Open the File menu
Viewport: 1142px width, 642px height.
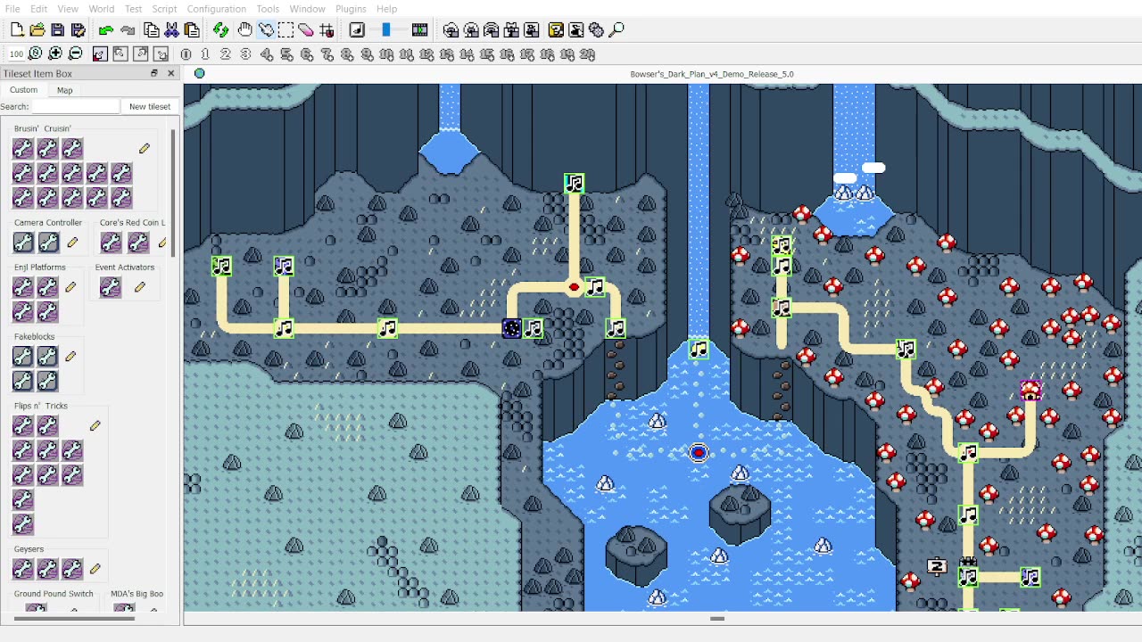click(12, 9)
